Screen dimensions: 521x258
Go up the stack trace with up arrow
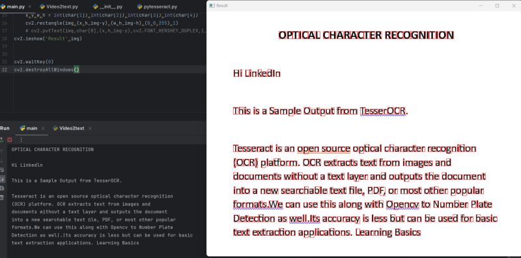[2, 152]
